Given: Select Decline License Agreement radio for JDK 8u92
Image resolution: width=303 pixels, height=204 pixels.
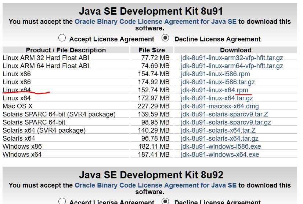Looking at the screenshot, I should 165,201.
